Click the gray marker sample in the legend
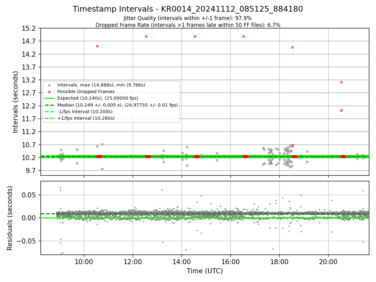The image size is (376, 282). tap(49, 85)
